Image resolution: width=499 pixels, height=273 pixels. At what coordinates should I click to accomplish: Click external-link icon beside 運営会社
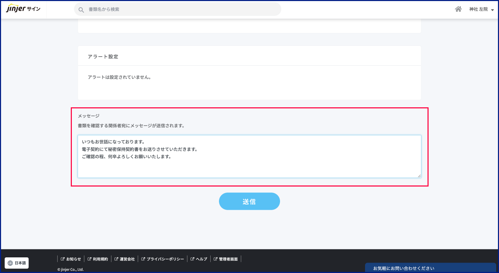point(116,259)
